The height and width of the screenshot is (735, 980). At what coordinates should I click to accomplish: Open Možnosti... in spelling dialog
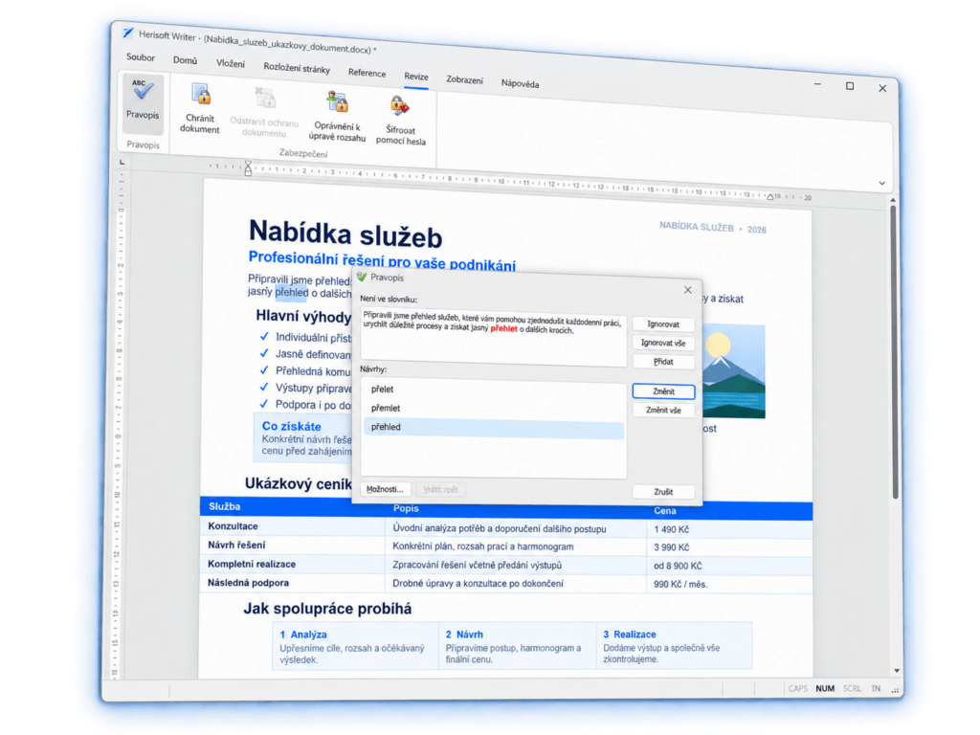pos(385,489)
